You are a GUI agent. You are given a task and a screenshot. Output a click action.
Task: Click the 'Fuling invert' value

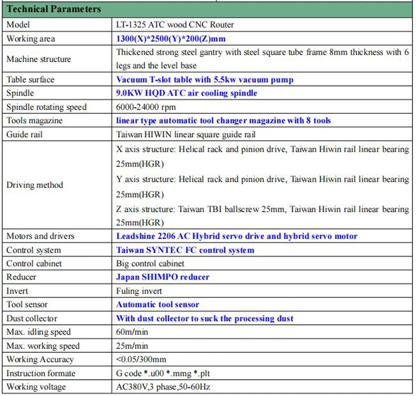[x=139, y=291]
